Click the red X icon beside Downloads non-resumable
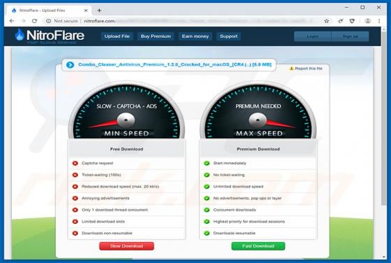Screen dimensions: 391x263 click(75, 233)
